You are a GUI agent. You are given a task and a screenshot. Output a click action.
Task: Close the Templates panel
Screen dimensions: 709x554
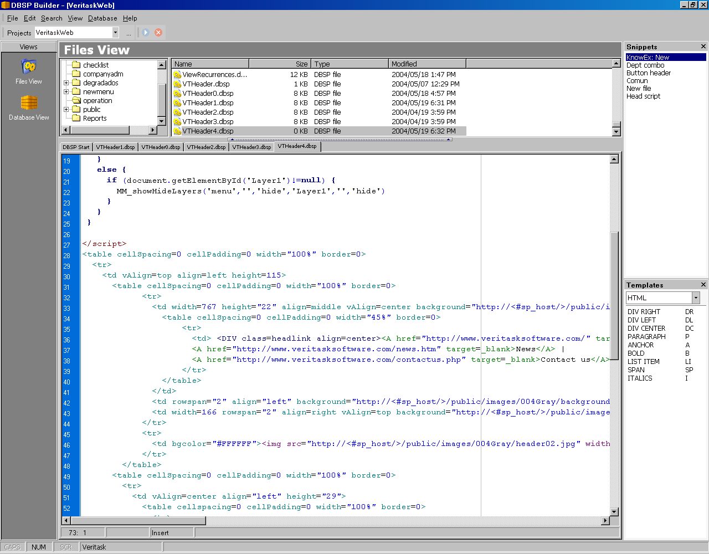point(703,285)
